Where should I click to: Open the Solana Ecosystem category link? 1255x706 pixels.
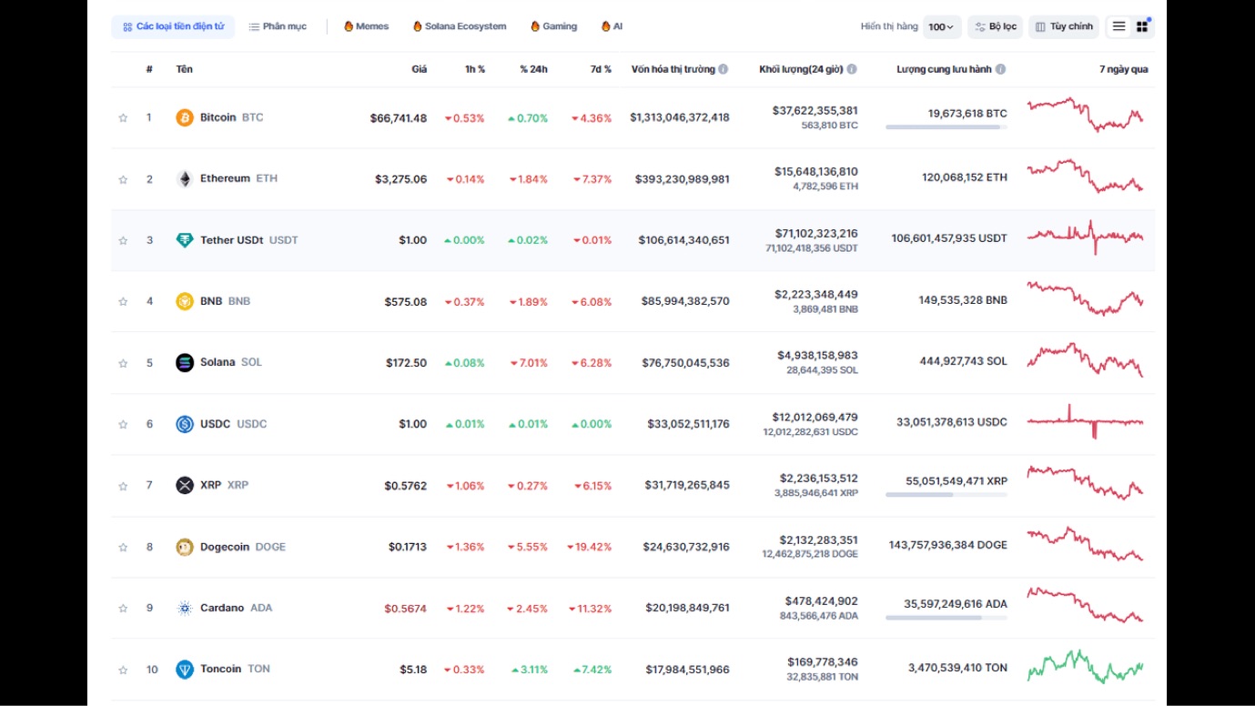click(x=460, y=26)
